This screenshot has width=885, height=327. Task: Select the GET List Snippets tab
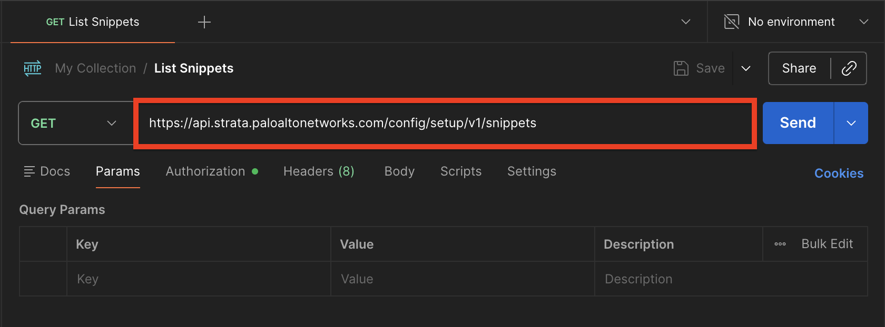[93, 22]
